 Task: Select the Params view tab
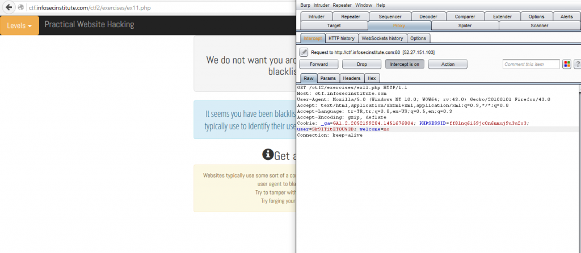(x=328, y=78)
